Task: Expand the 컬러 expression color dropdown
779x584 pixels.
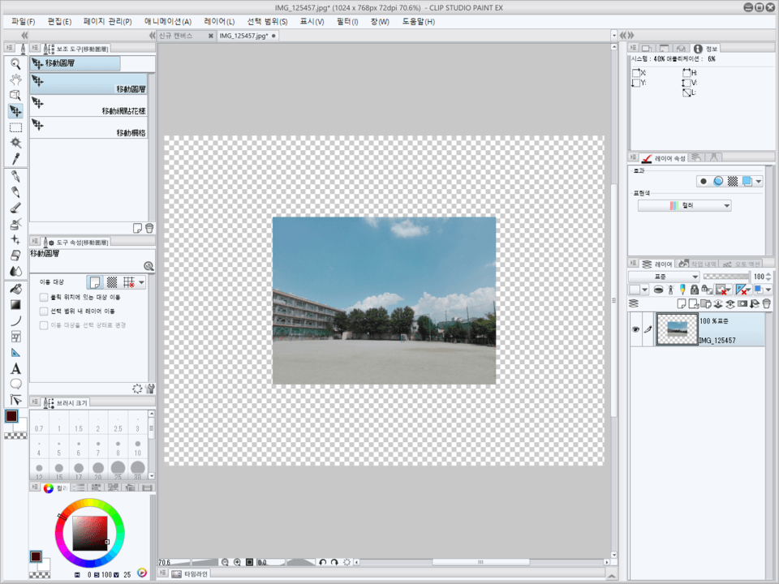Action: [684, 206]
